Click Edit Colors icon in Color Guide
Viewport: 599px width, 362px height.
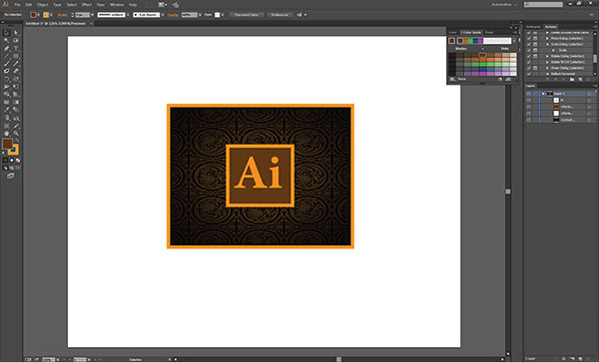(508, 79)
